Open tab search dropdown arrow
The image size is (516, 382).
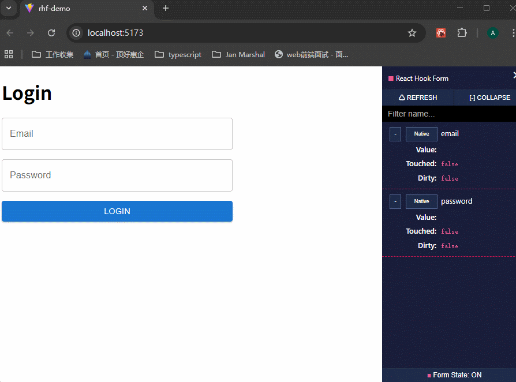pos(9,8)
